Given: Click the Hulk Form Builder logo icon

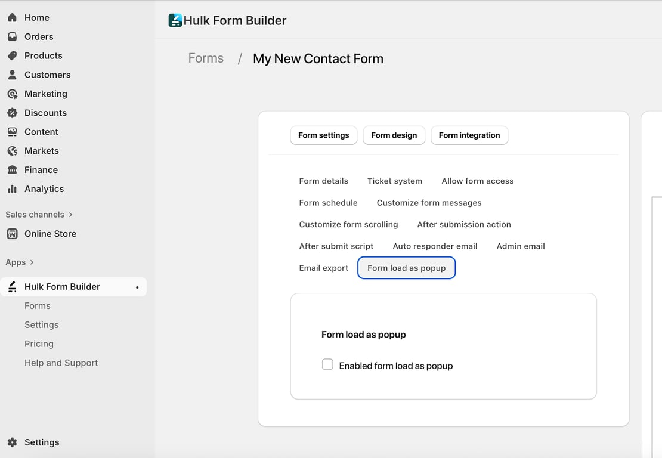Looking at the screenshot, I should [175, 21].
